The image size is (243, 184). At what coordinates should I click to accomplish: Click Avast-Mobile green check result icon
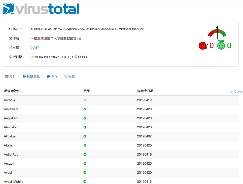point(85,181)
